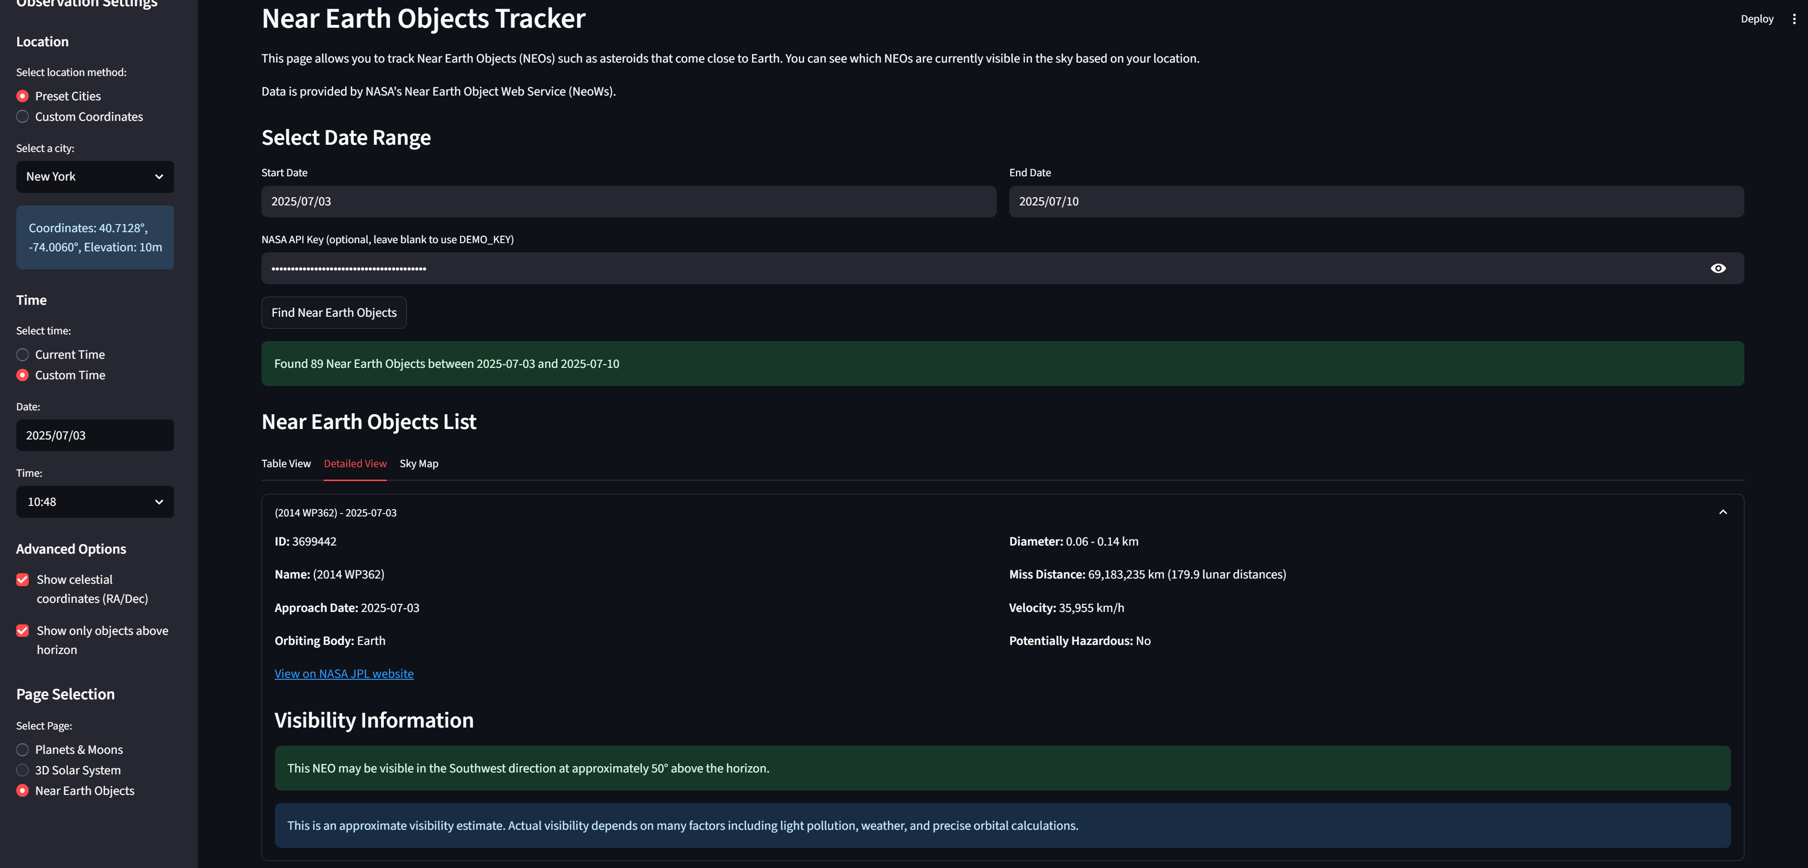Choose Current Time radio option
The height and width of the screenshot is (868, 1808).
(x=22, y=355)
